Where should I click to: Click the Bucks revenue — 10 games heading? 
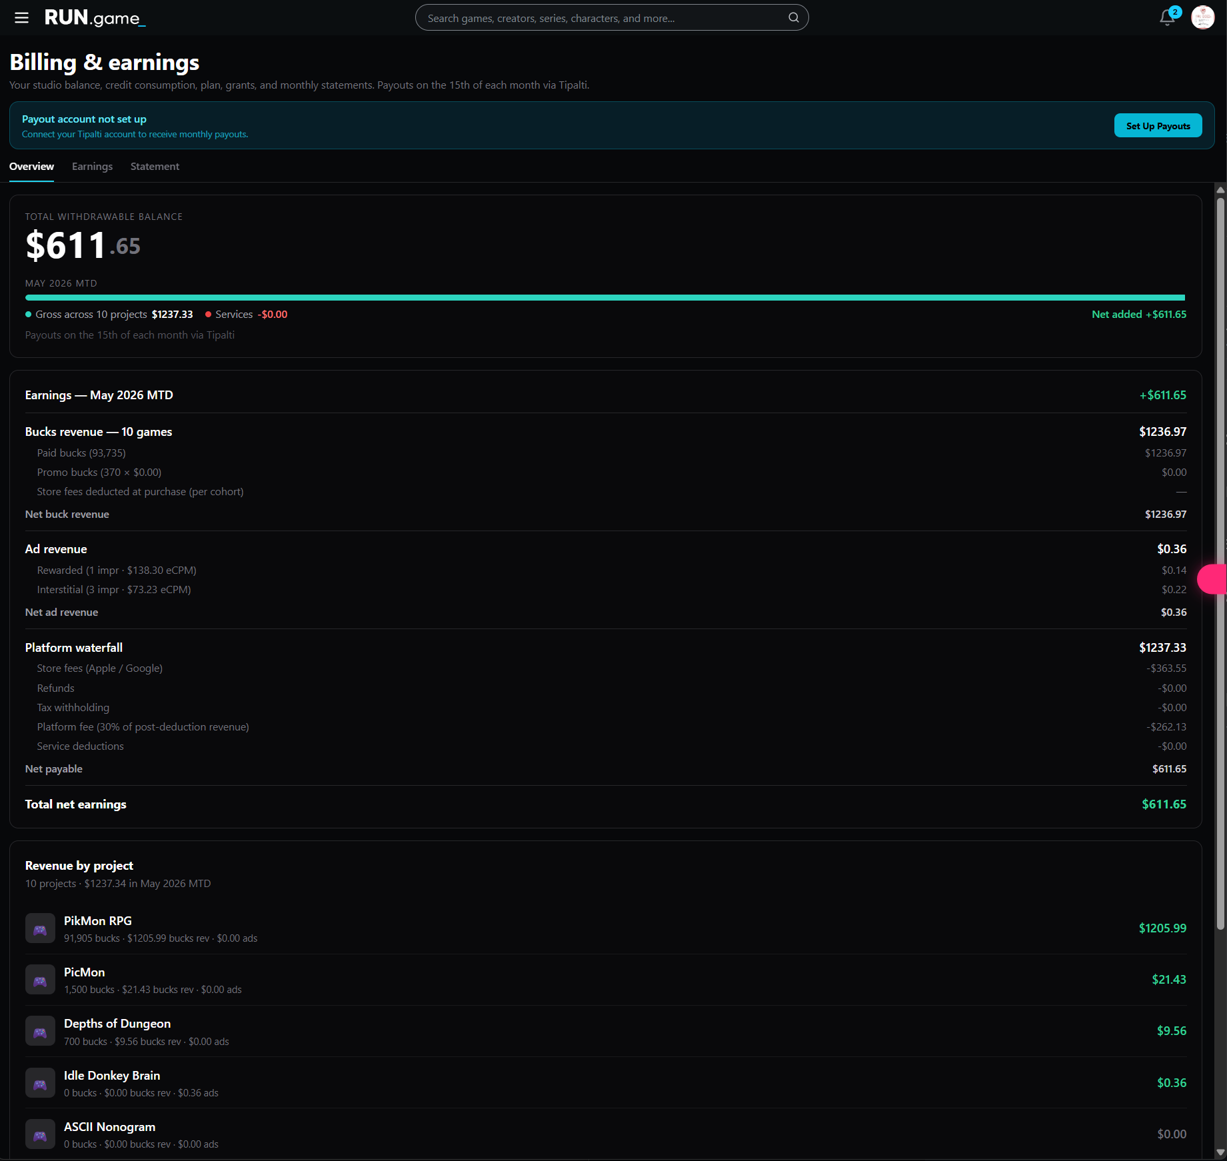[99, 432]
